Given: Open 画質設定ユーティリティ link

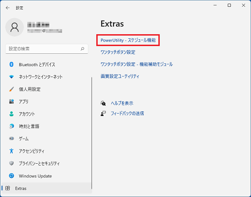Looking at the screenshot, I should tap(120, 76).
